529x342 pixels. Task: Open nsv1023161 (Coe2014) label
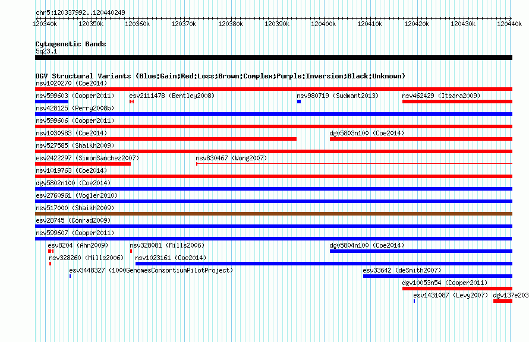171,258
